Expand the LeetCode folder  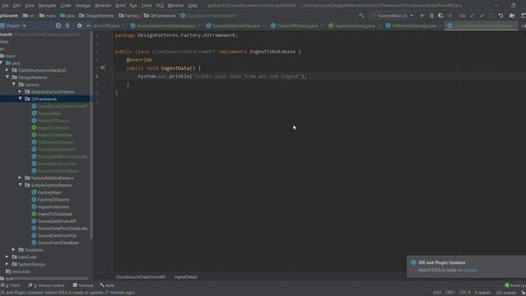point(7,257)
